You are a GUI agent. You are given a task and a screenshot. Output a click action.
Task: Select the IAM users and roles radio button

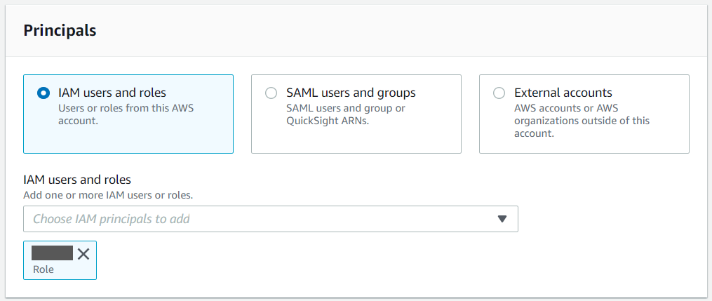point(43,93)
